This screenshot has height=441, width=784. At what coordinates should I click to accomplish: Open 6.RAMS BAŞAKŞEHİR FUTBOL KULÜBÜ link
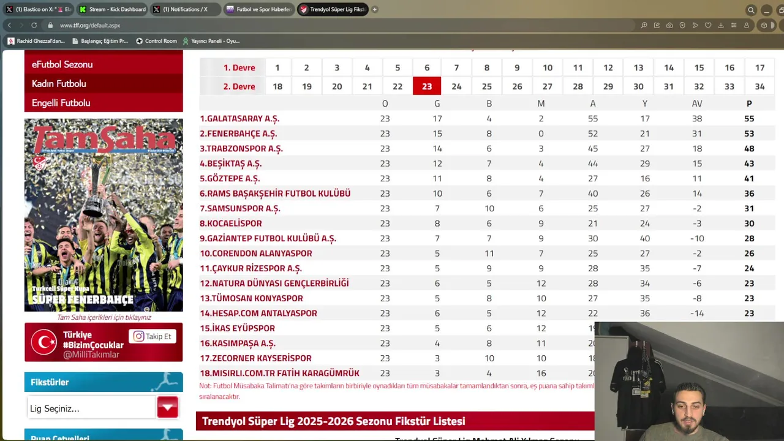(275, 194)
